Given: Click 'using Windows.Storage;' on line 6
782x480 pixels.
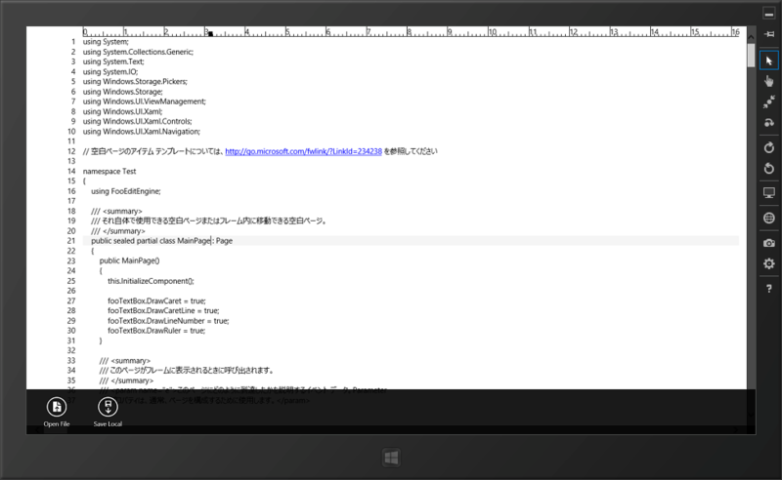Looking at the screenshot, I should click(123, 92).
